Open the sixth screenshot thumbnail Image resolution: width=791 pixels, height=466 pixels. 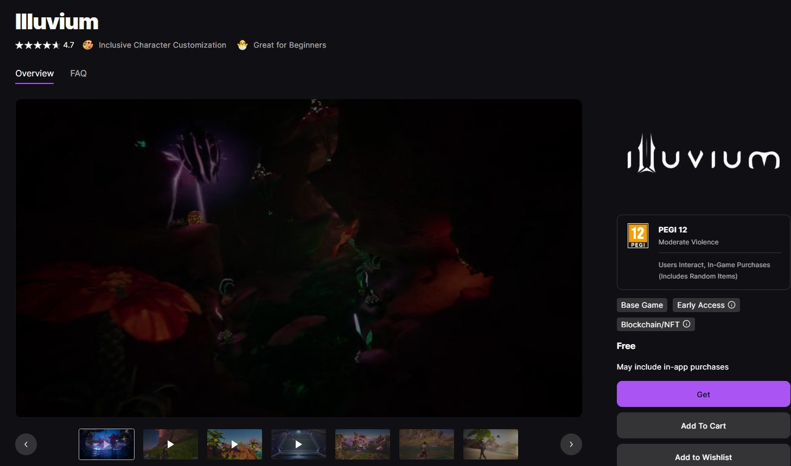point(426,444)
